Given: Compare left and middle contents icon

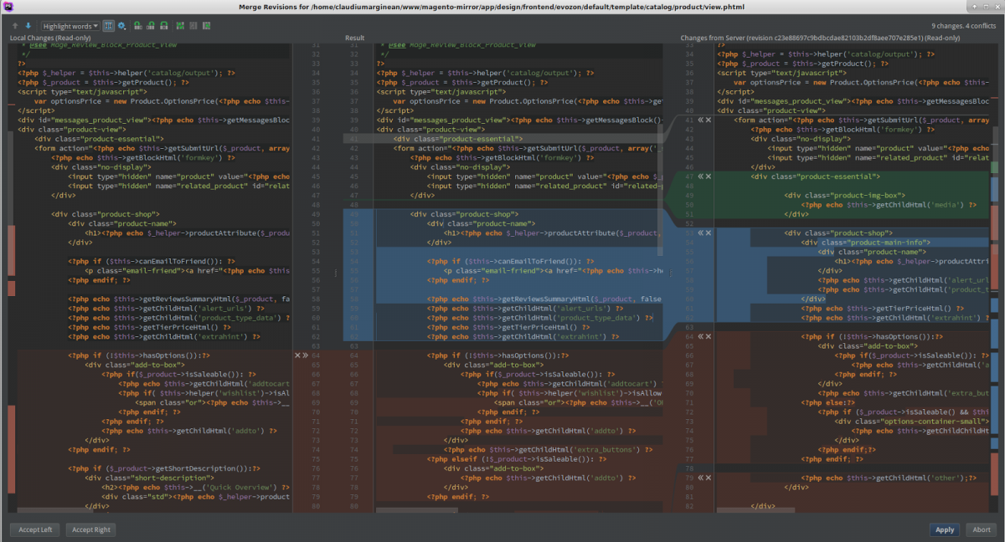Looking at the screenshot, I should (180, 26).
